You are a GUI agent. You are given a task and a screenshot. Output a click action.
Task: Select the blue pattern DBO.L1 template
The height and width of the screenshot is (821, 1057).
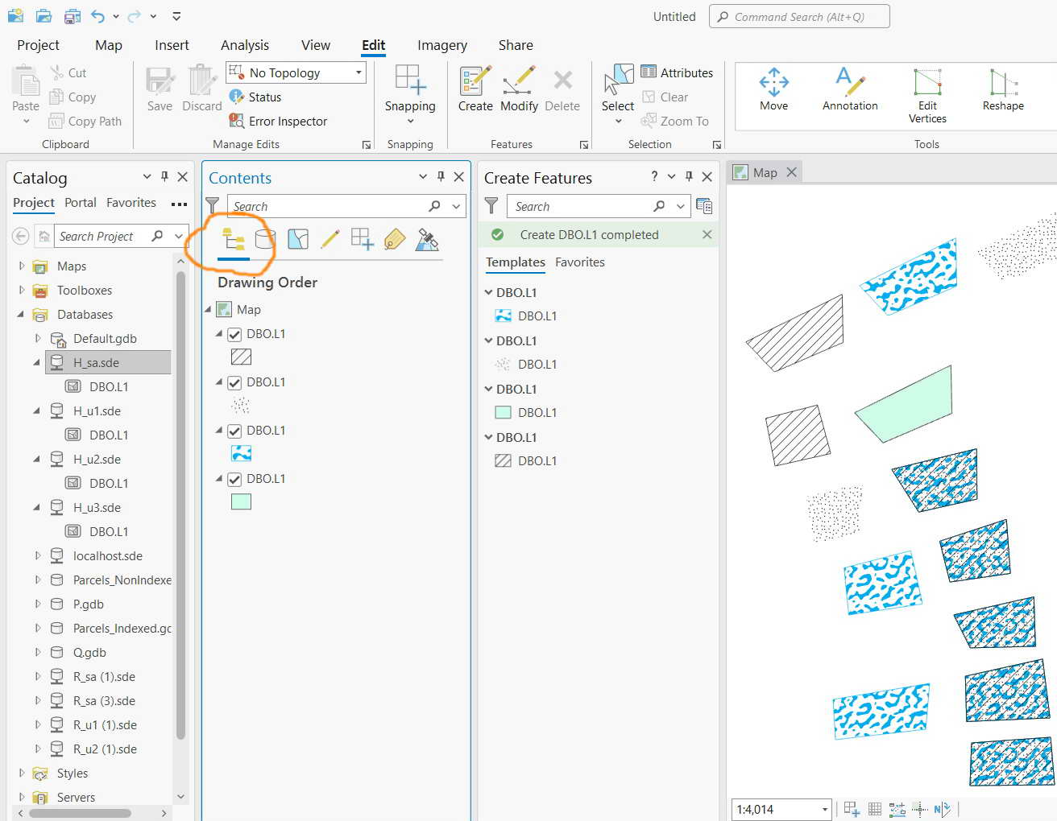[x=528, y=316]
